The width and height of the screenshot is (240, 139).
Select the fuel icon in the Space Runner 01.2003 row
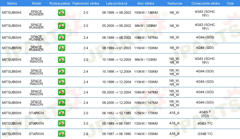pos(61,48)
